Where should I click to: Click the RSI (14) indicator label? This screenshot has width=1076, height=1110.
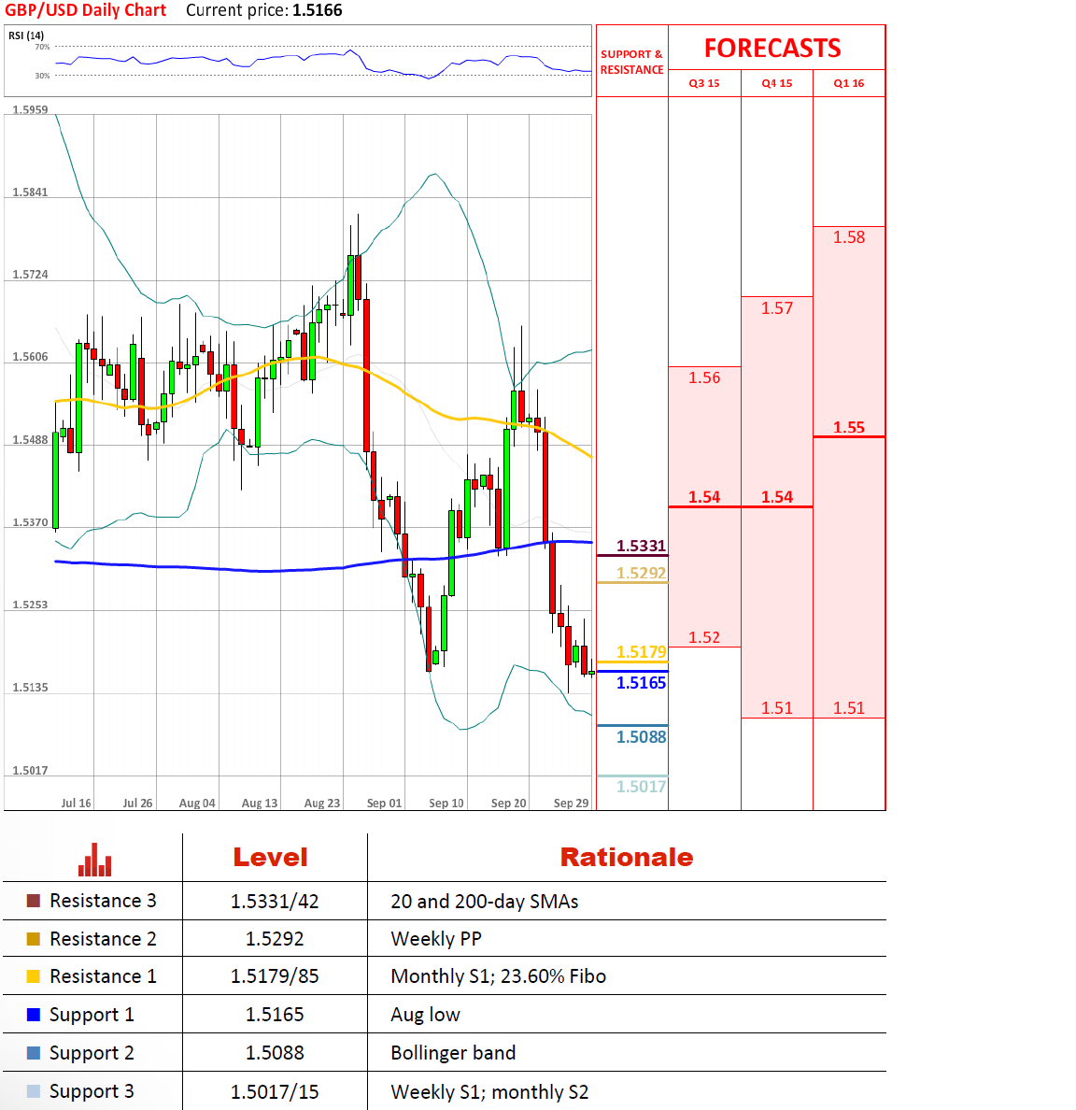tap(26, 36)
